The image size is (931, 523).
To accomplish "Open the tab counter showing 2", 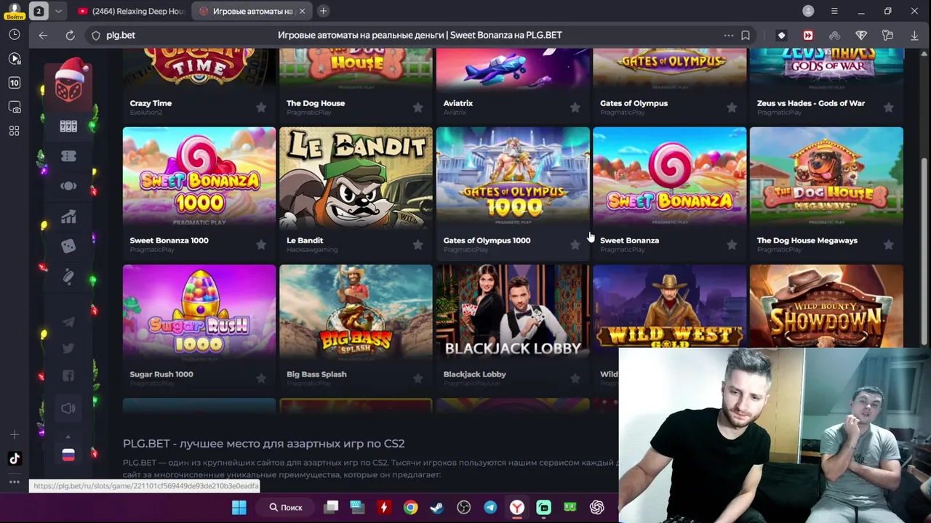I will pyautogui.click(x=39, y=11).
